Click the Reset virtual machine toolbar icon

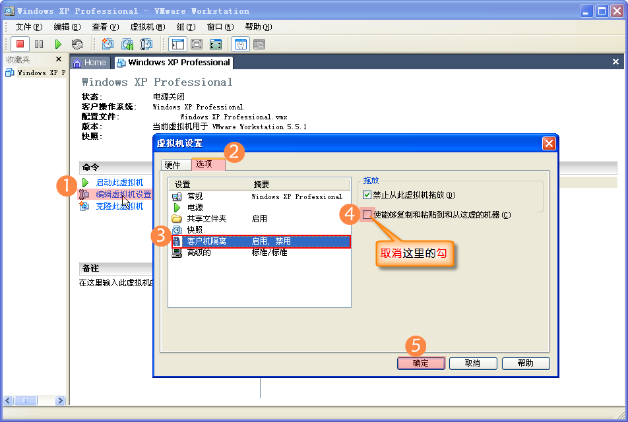tap(77, 44)
